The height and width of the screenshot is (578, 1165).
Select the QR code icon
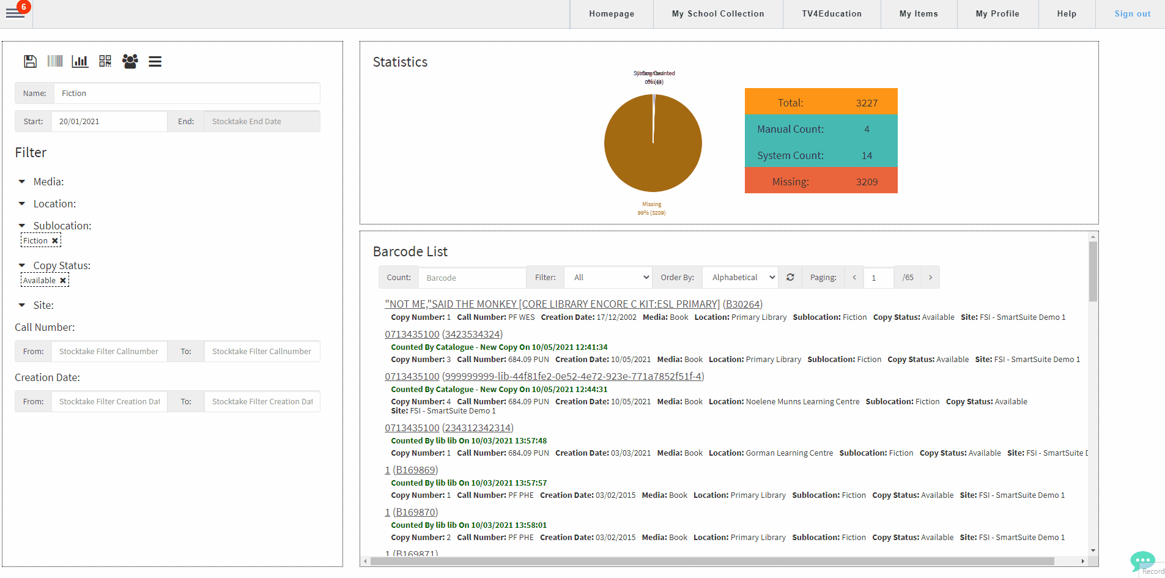pos(105,61)
